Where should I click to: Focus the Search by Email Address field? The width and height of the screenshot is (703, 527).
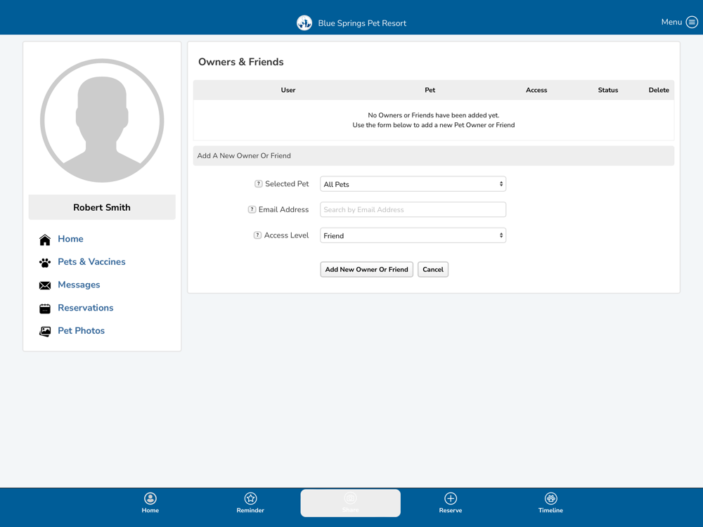(x=413, y=209)
